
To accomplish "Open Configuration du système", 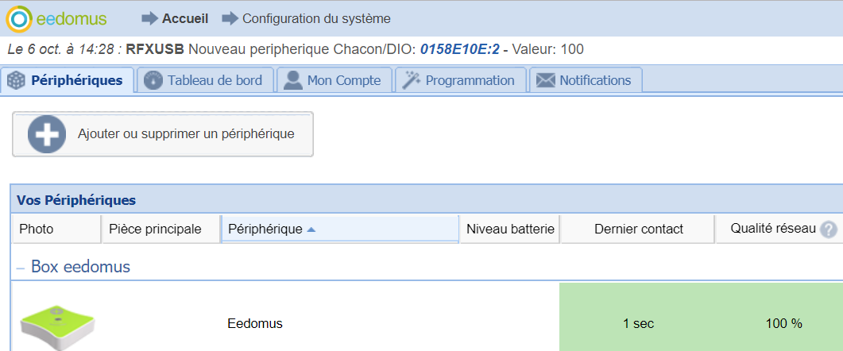I will pos(317,19).
